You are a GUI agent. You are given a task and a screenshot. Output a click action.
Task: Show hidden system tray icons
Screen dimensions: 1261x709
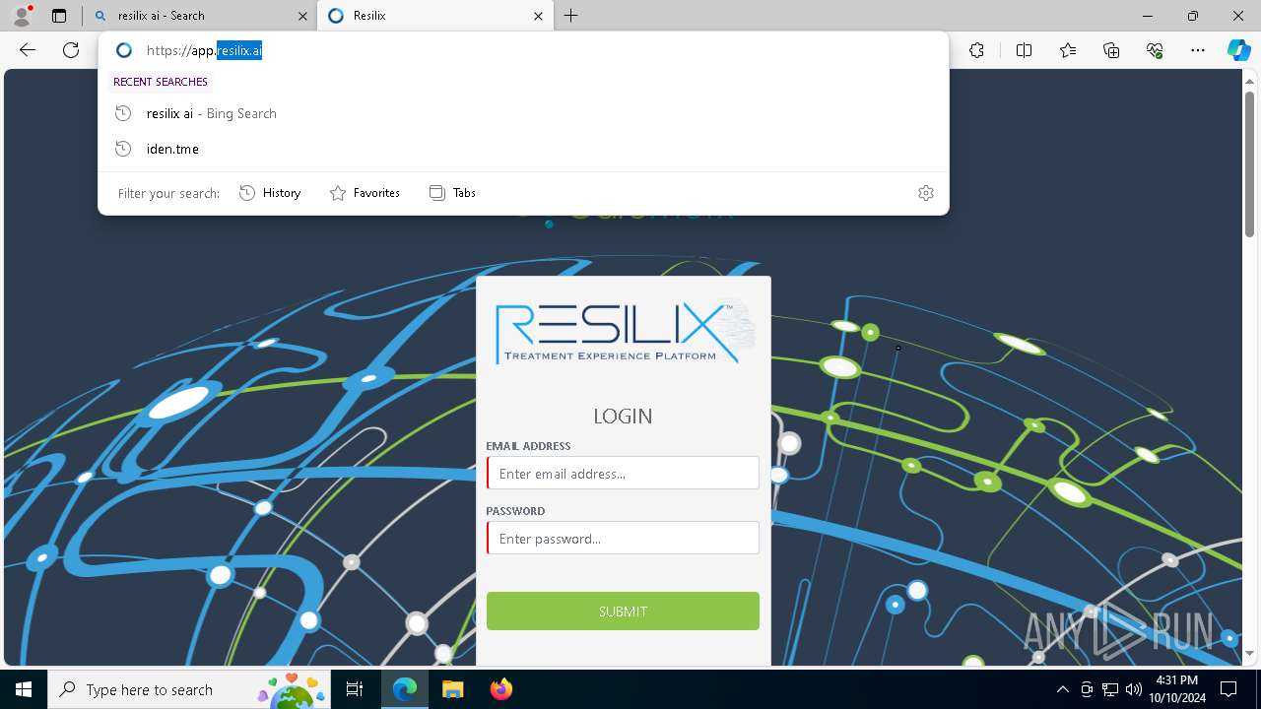(1062, 689)
